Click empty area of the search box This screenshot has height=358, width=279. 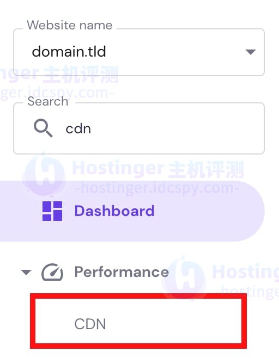tap(177, 128)
